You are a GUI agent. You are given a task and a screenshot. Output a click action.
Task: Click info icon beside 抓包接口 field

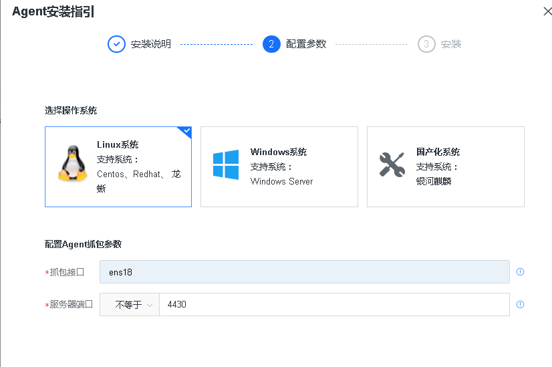coord(520,272)
